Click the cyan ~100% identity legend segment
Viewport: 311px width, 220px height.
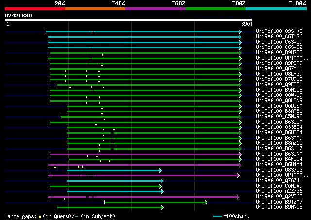tap(276, 9)
